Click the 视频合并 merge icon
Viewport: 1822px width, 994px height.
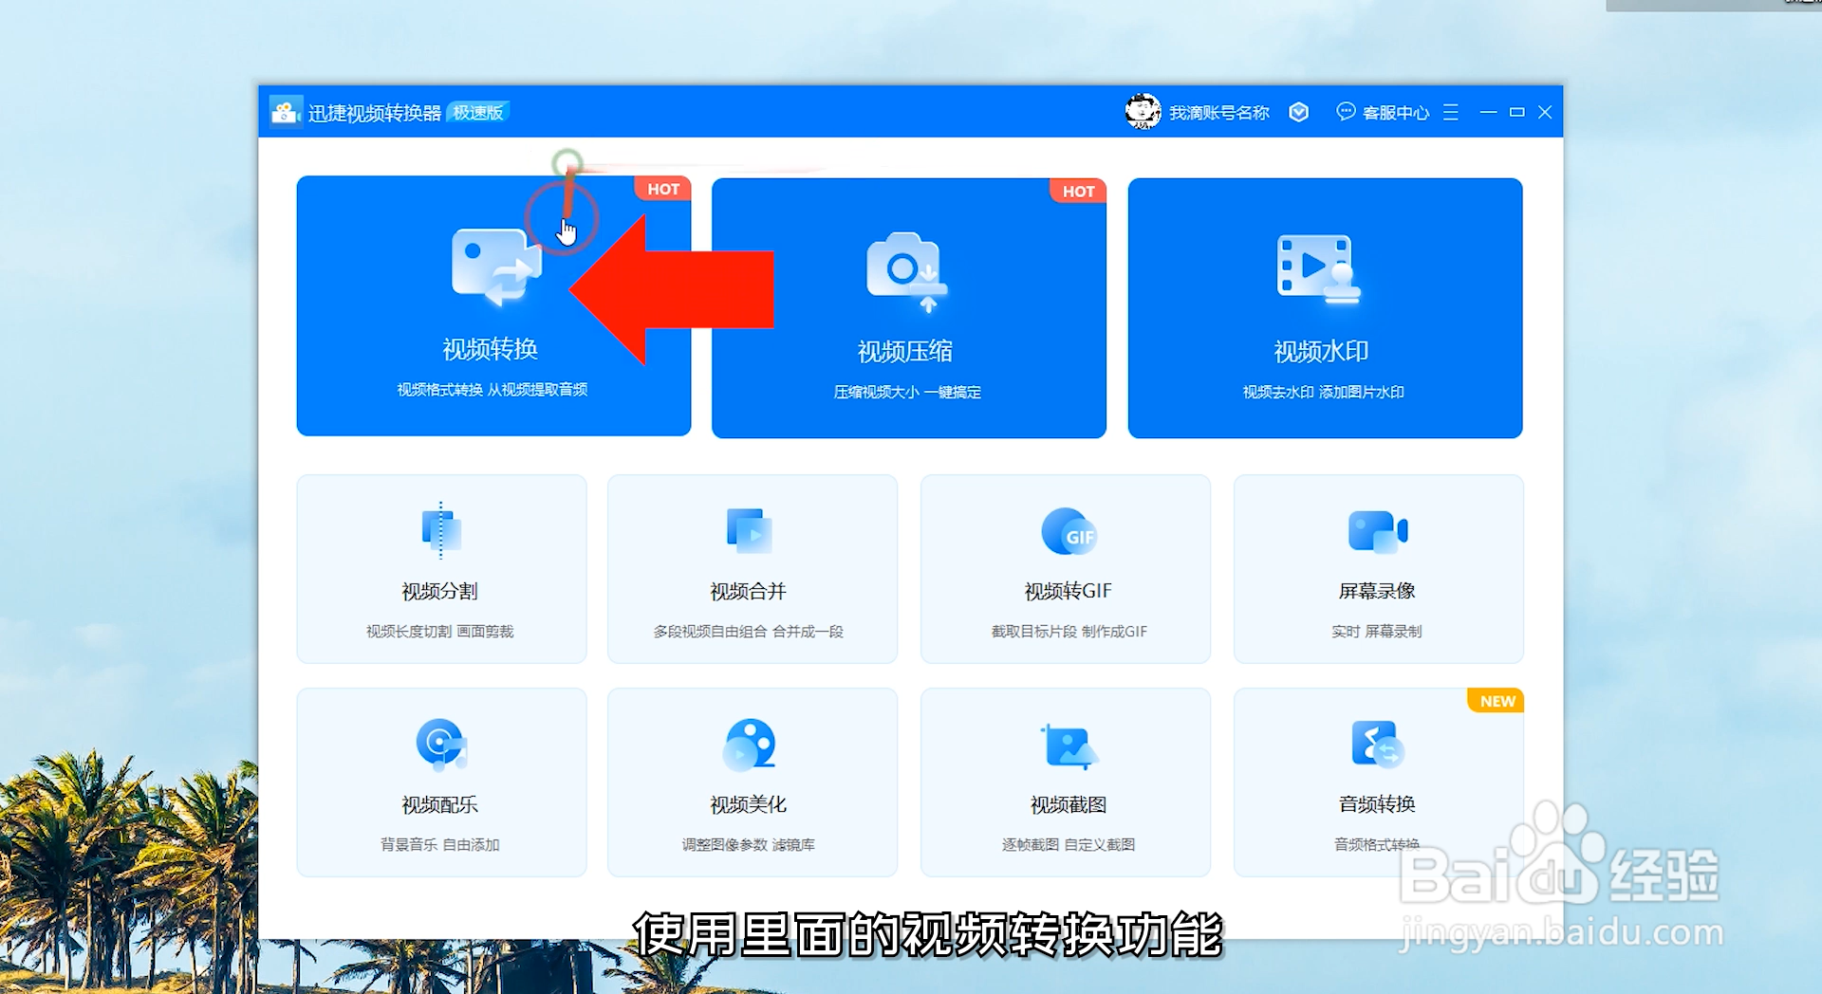[750, 530]
